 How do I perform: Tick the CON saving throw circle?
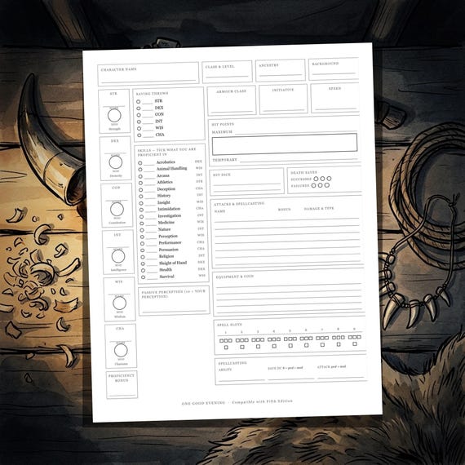pos(139,115)
